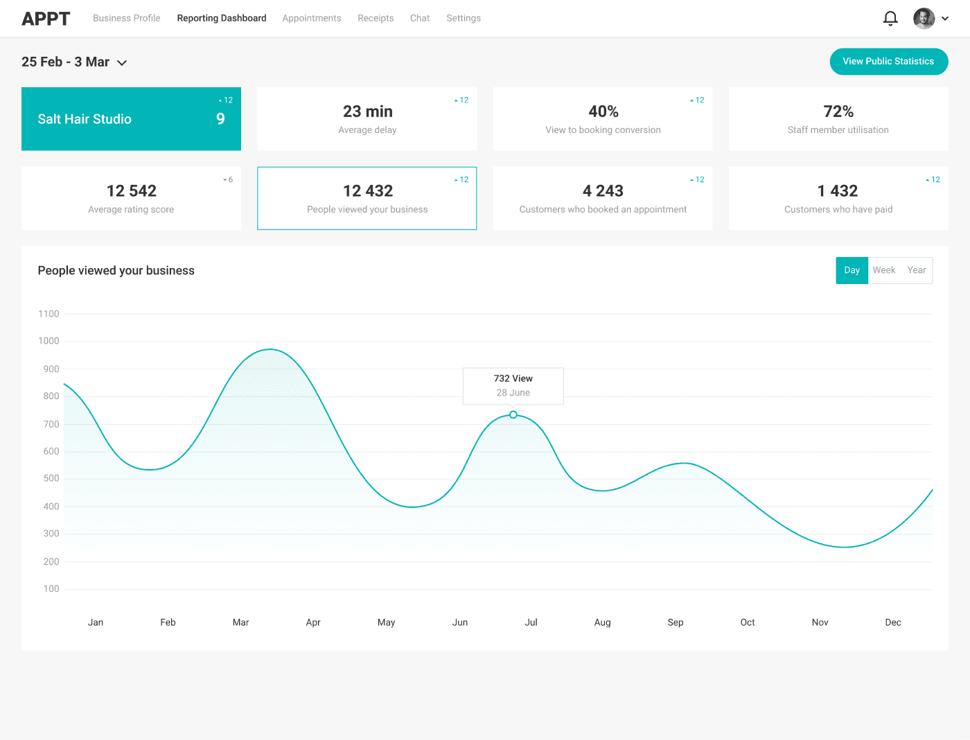Collapse the date range chevron

pos(122,62)
